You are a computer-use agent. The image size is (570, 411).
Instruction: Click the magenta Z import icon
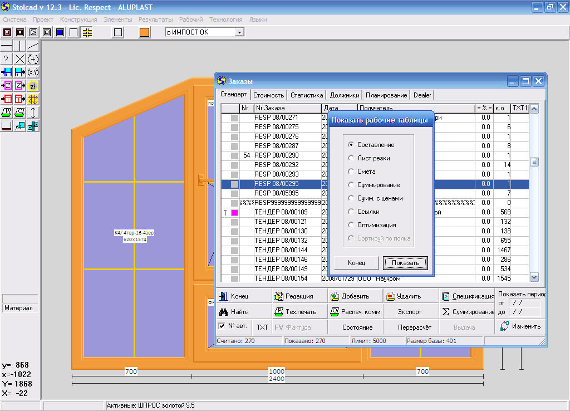point(7,86)
